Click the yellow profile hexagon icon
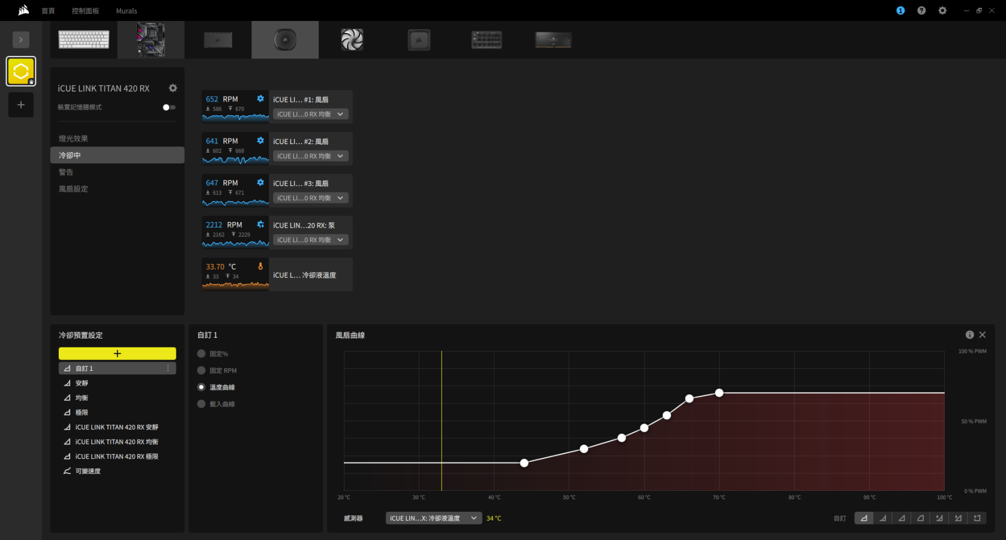 [x=21, y=71]
